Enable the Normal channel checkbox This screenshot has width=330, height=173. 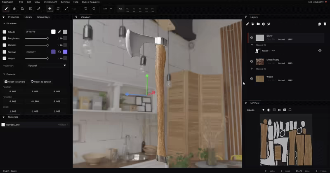5,52
